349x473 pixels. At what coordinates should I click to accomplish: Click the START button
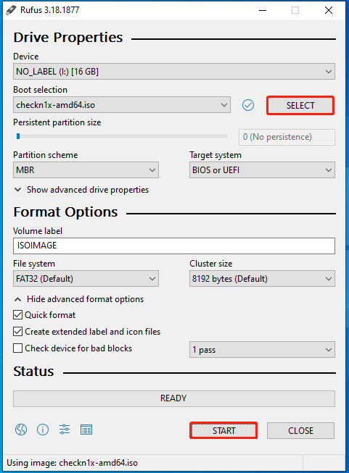click(x=223, y=430)
